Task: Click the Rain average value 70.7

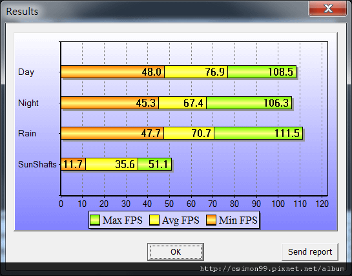Action: coord(201,133)
